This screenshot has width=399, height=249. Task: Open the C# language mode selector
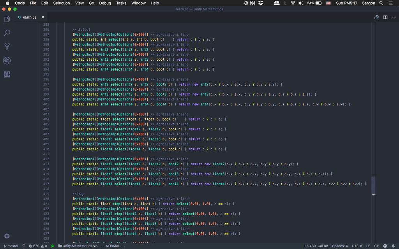click(376, 246)
